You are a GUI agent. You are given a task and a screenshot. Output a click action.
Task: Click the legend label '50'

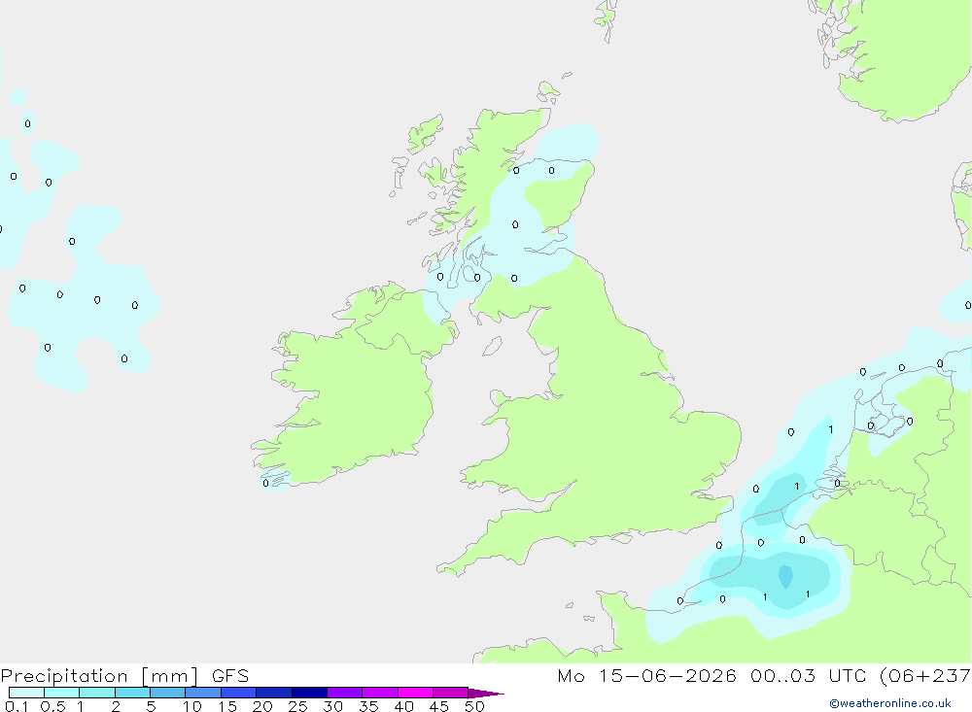coord(475,706)
